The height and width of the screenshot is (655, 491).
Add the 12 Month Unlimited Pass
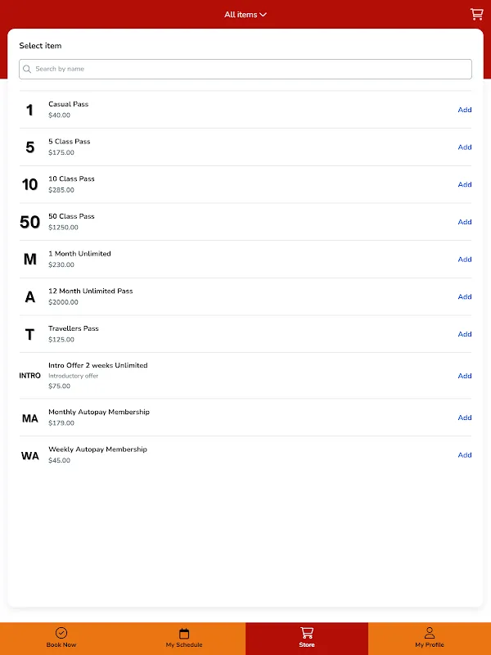pyautogui.click(x=465, y=296)
